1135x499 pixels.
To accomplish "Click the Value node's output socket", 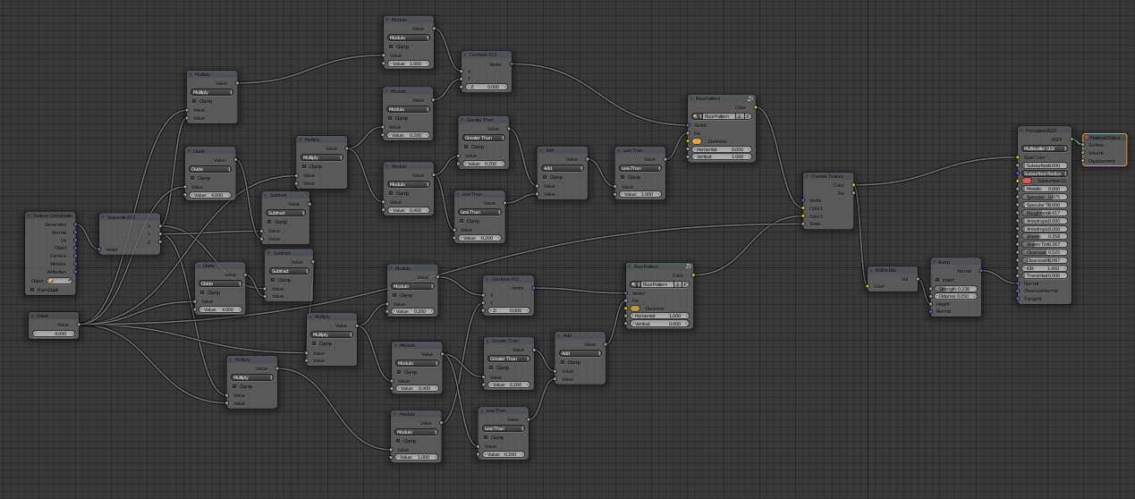I will (79, 325).
